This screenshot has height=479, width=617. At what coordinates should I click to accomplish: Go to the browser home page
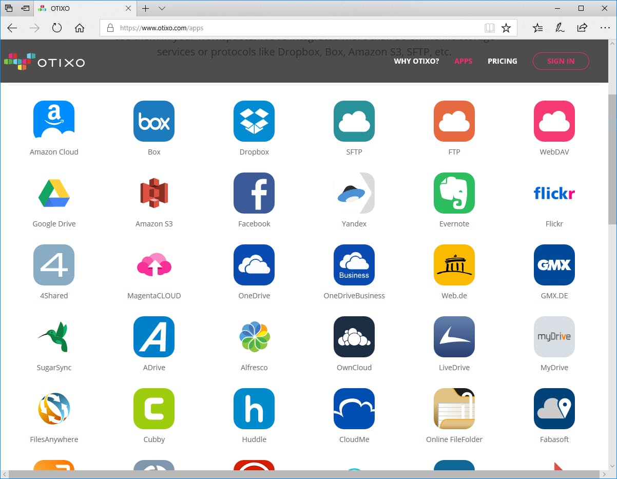(x=80, y=28)
